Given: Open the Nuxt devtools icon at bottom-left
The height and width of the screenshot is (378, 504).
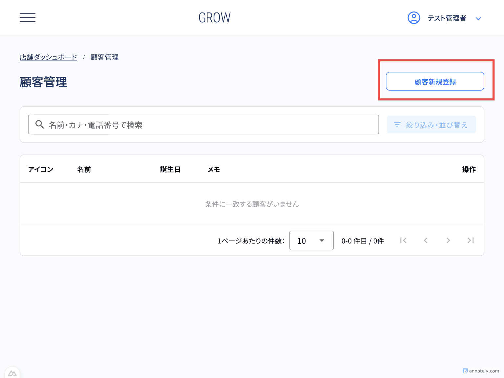Looking at the screenshot, I should pyautogui.click(x=12, y=373).
